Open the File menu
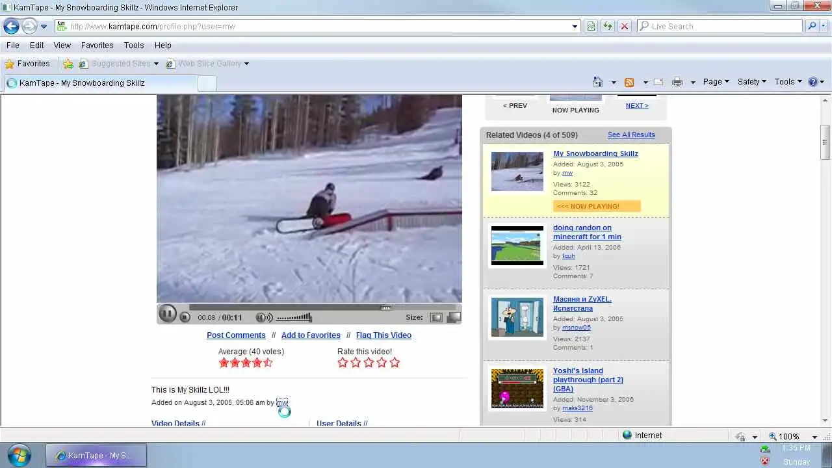Screen dimensions: 832x468 click(13, 45)
